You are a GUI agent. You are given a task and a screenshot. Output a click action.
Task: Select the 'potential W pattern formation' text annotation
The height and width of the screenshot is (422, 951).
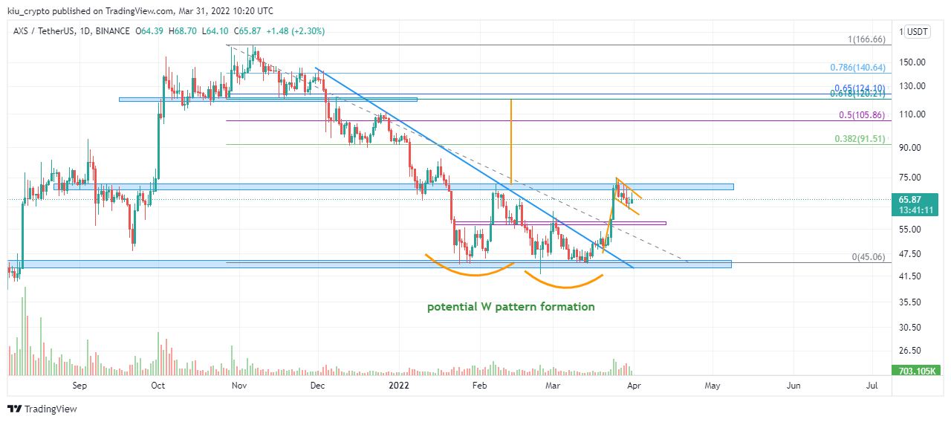(x=510, y=306)
